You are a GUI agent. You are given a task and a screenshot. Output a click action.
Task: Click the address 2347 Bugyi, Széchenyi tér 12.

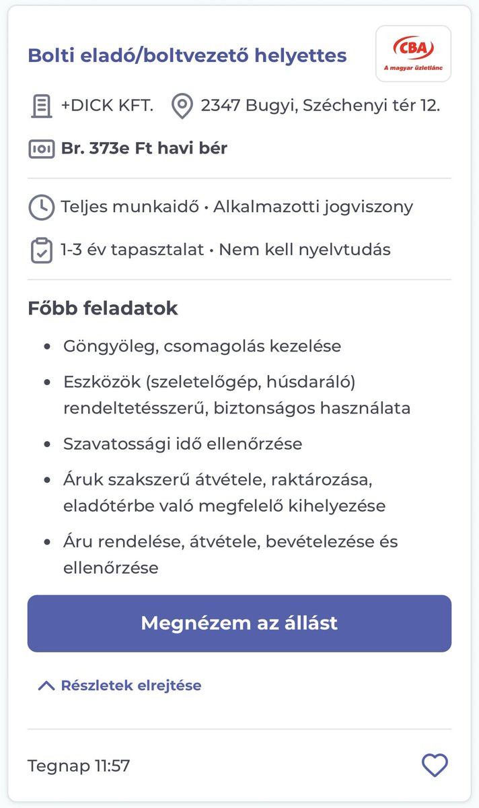(320, 106)
